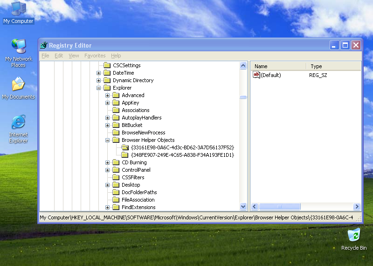373x266 pixels.
Task: Click the BrowseNewProcess folder icon
Action: (116, 133)
